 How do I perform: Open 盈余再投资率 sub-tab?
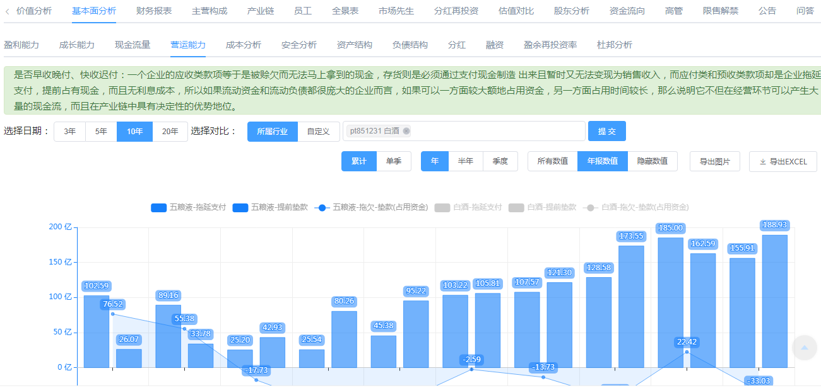[x=550, y=45]
